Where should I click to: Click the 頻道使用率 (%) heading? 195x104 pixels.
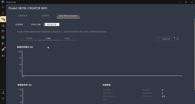24,85
